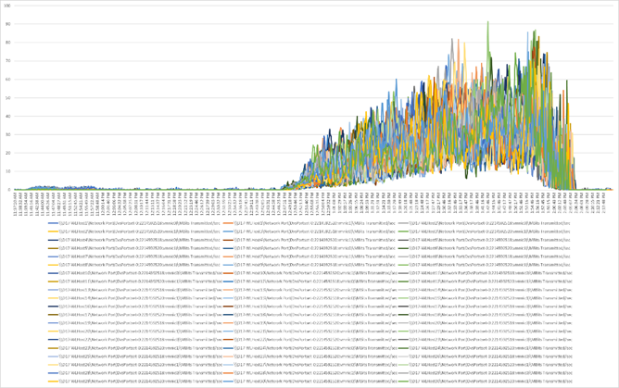The width and height of the screenshot is (619, 388).
Task: Click the 10 label on the vertical axis
Action: pos(7,171)
